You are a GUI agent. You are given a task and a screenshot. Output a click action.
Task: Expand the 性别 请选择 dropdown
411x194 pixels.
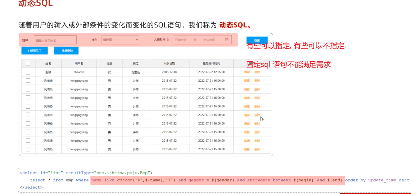[x=120, y=40]
